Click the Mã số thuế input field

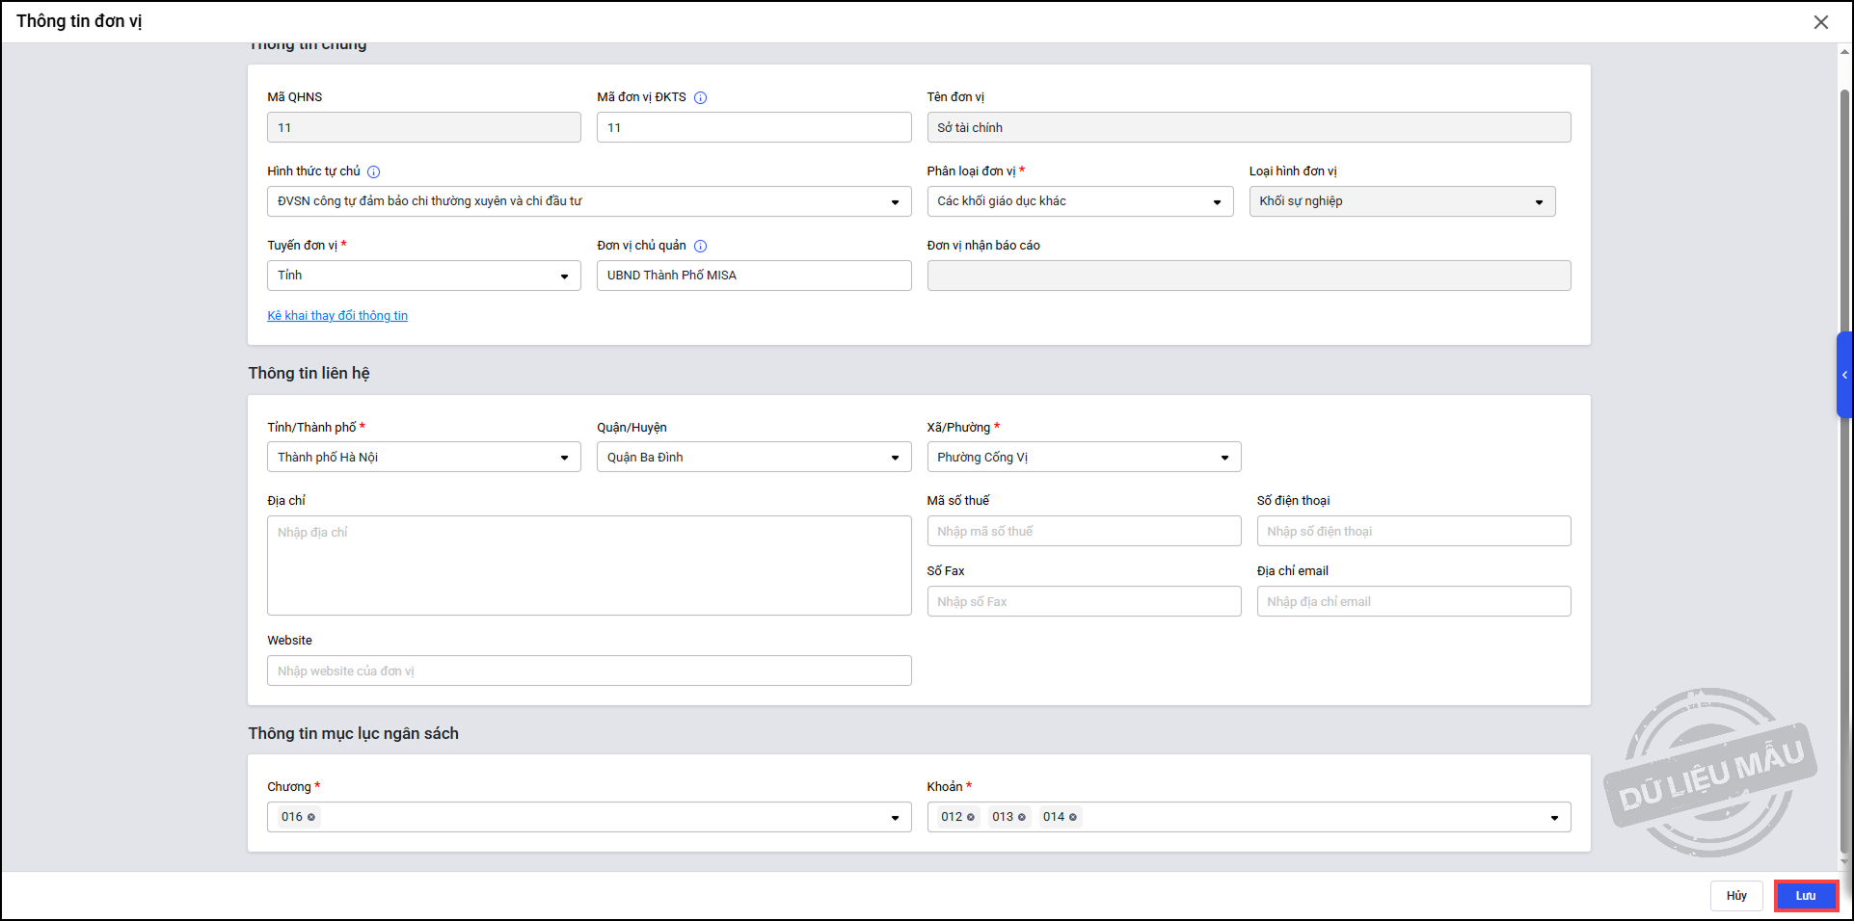[x=1083, y=532]
